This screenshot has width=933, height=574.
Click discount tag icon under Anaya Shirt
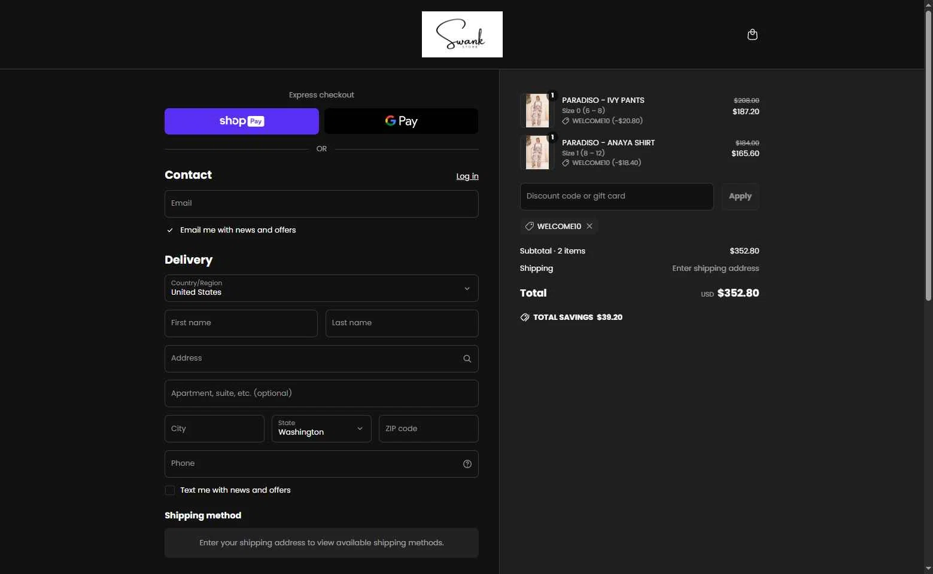point(566,163)
